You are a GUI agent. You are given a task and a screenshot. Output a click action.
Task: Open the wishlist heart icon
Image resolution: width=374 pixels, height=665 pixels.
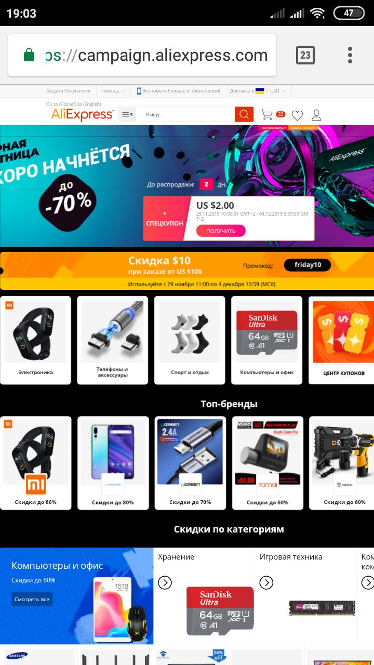pos(297,115)
